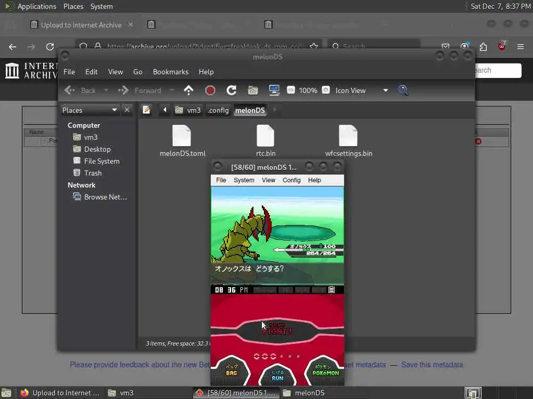
Task: Open melonDS emulator File menu
Action: (221, 180)
